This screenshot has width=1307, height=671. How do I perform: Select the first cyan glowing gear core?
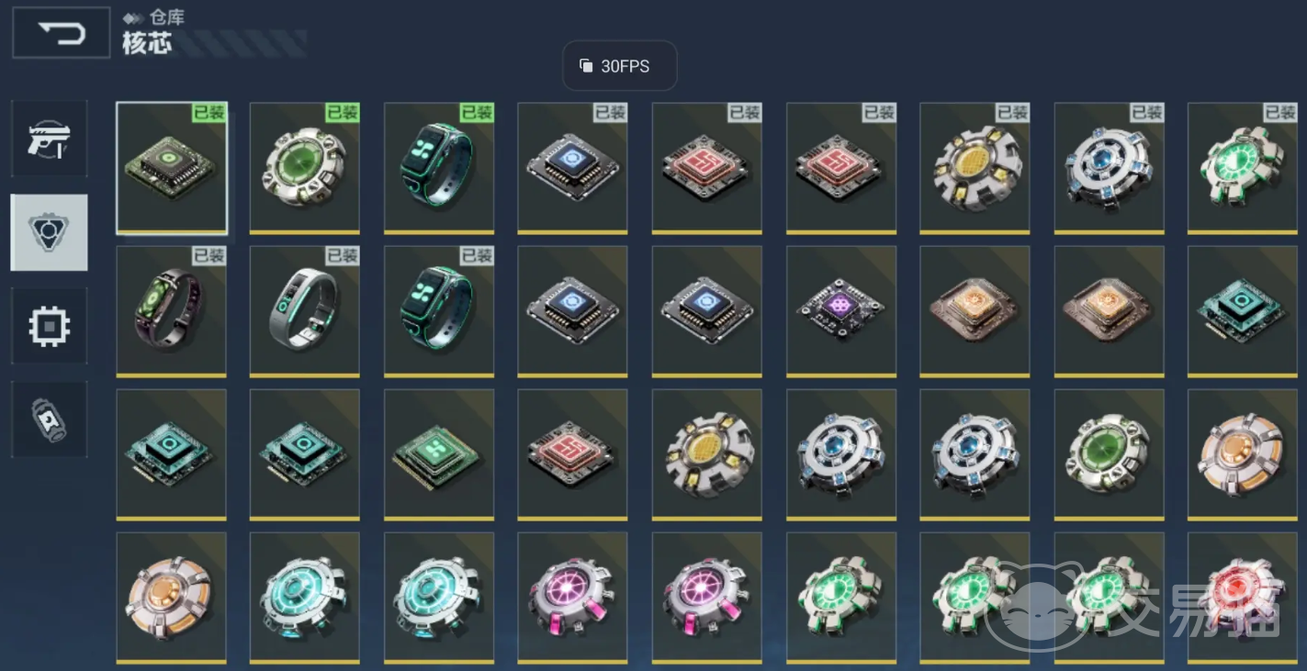[x=305, y=598]
